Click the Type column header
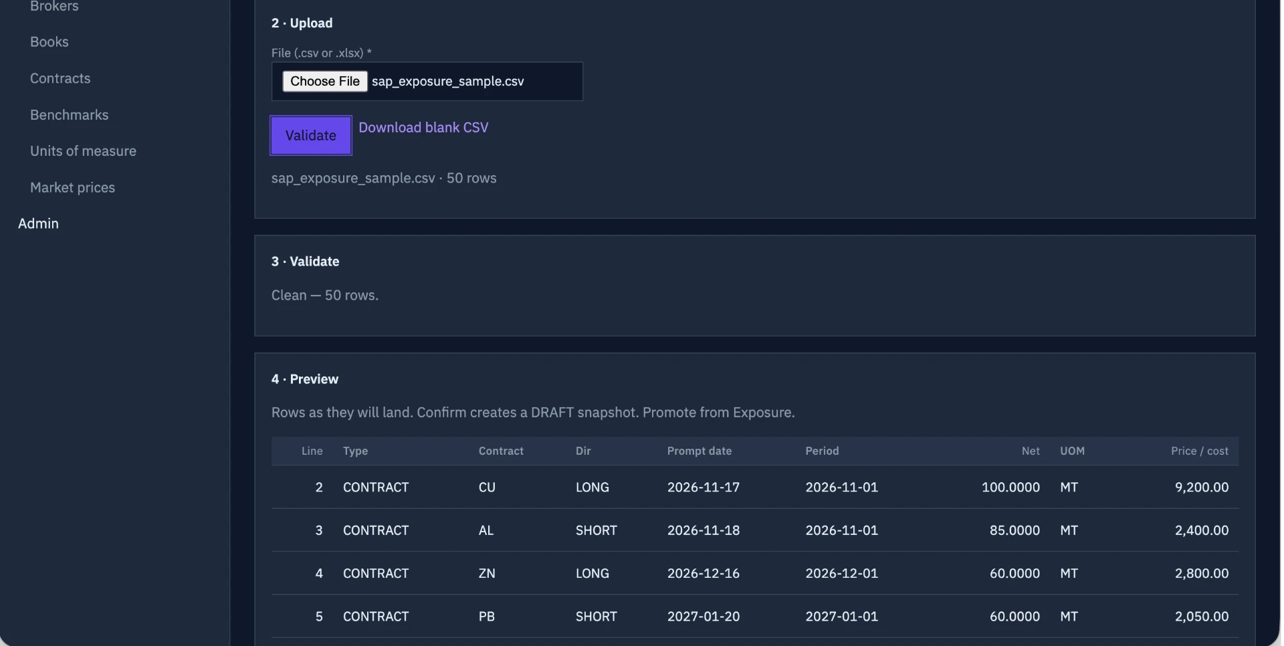This screenshot has height=646, width=1284. [x=355, y=451]
